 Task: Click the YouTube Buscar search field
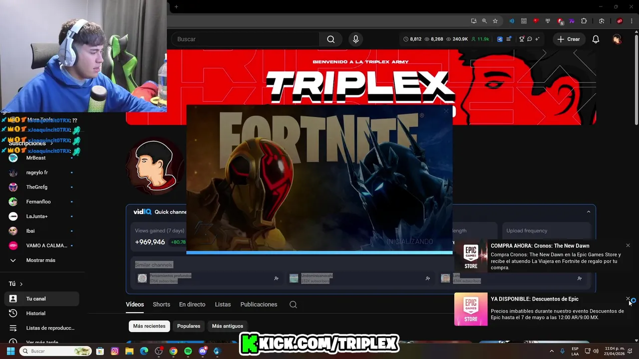pyautogui.click(x=246, y=39)
